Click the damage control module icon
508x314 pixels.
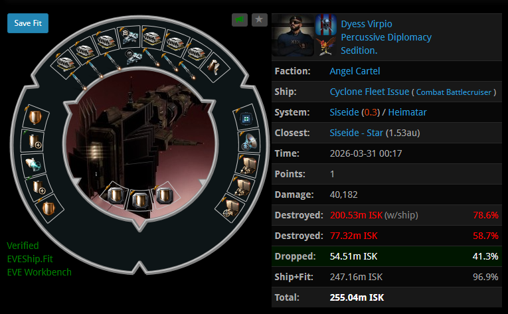point(246,119)
